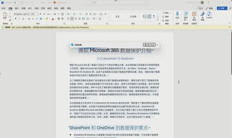Screen dimensions: 232x138
Task: Open the Comments button near Share
Action: coord(200,8)
